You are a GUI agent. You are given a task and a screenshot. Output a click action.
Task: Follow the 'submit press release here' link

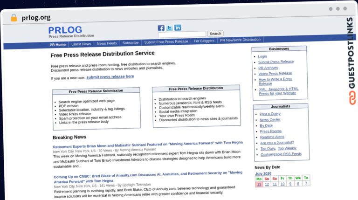(110, 77)
